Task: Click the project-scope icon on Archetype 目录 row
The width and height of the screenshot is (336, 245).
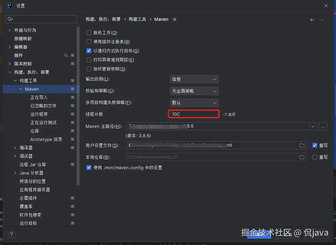Action: [x=72, y=139]
